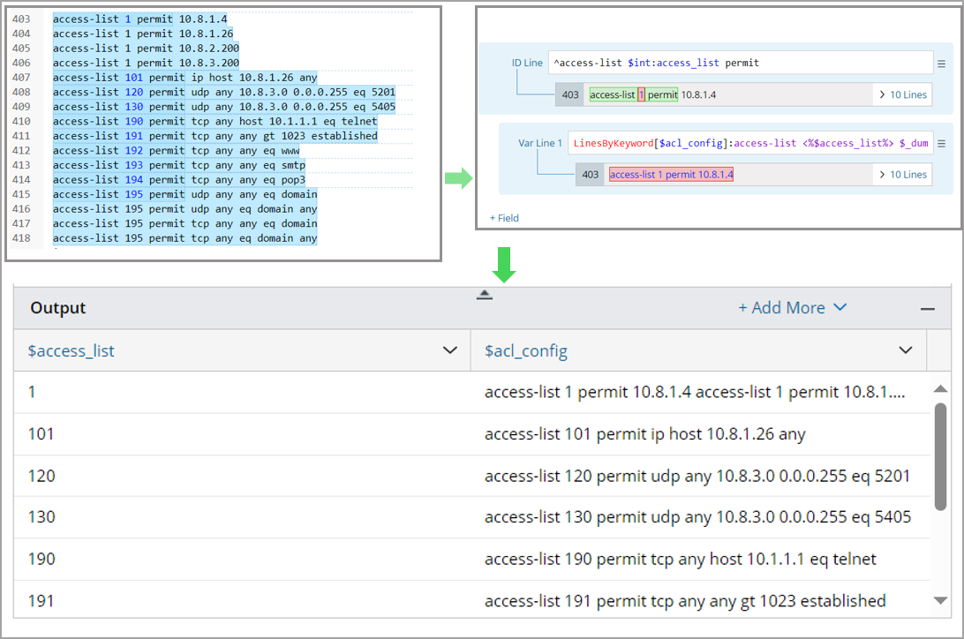Click config line 403 permit 10.8.1.4
The width and height of the screenshot is (964, 639).
tap(140, 19)
